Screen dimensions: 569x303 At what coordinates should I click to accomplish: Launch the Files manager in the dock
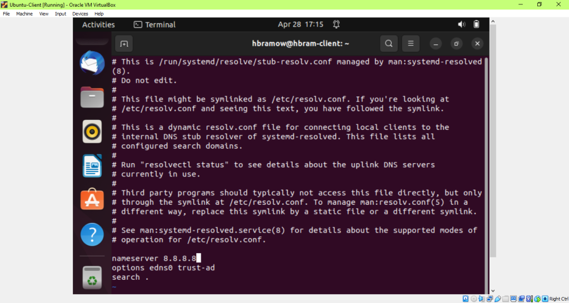tap(92, 97)
